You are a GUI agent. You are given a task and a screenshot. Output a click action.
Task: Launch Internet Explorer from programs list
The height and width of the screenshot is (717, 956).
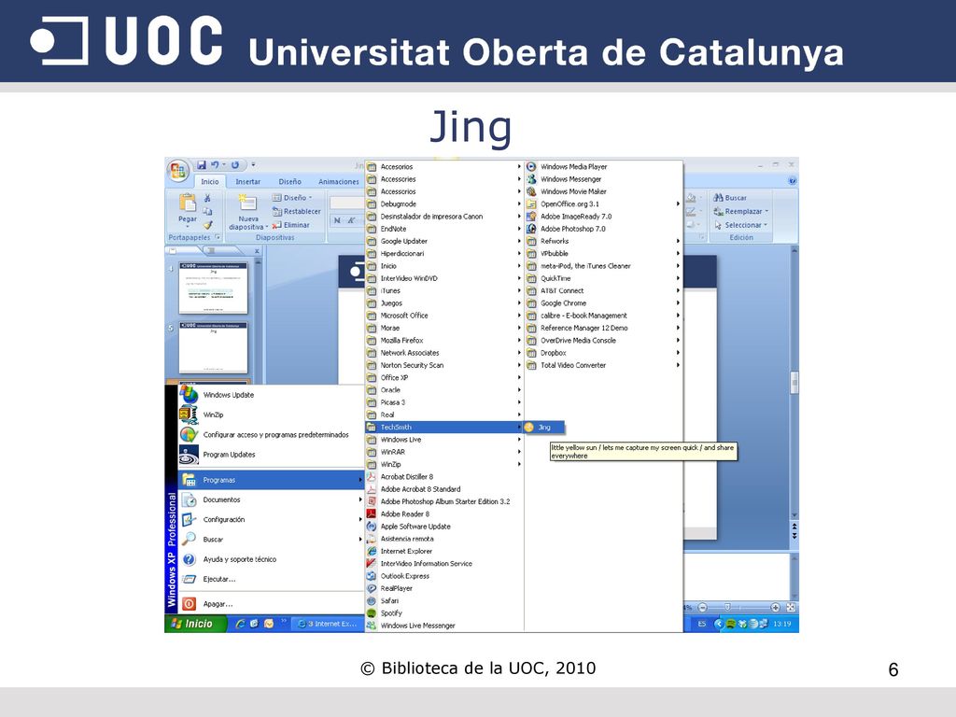(443, 551)
